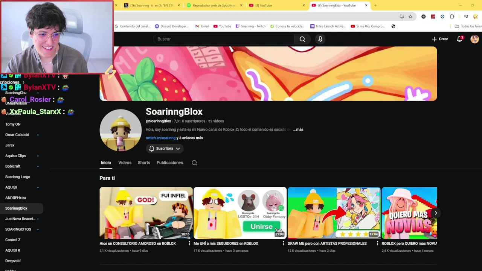Expand channel description with '...más'

point(298,129)
